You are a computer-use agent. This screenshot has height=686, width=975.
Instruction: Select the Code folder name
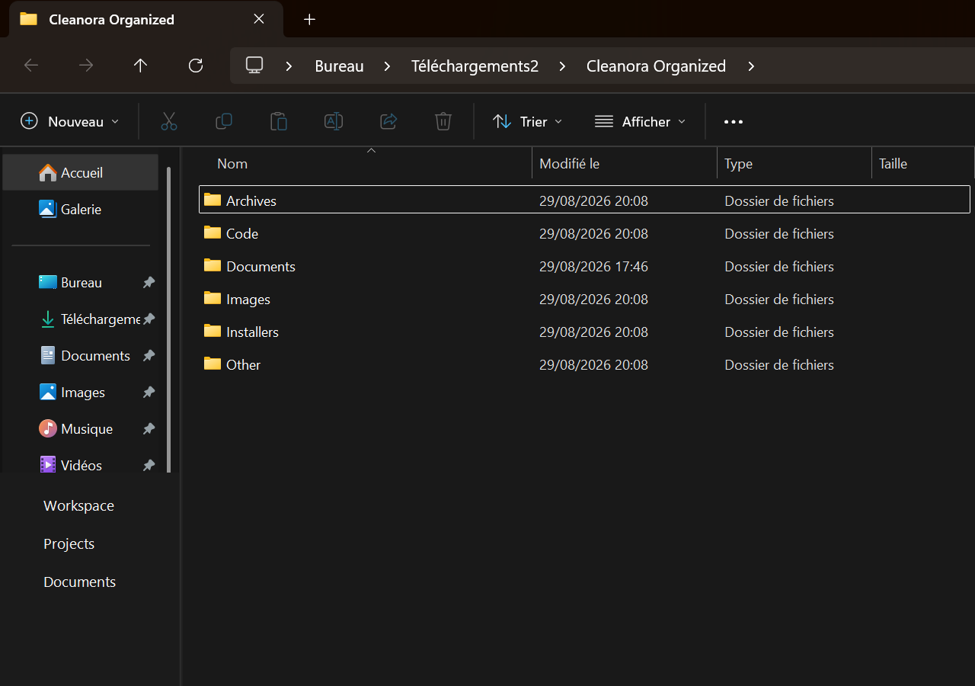click(242, 234)
